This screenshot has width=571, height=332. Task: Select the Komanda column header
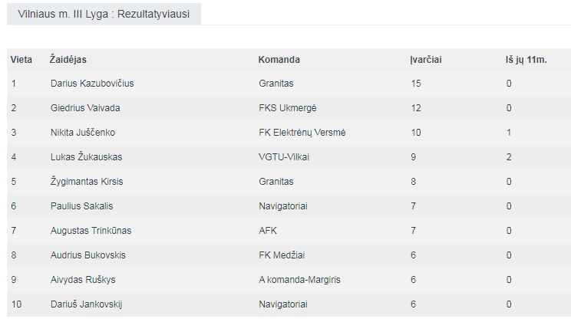tap(279, 60)
